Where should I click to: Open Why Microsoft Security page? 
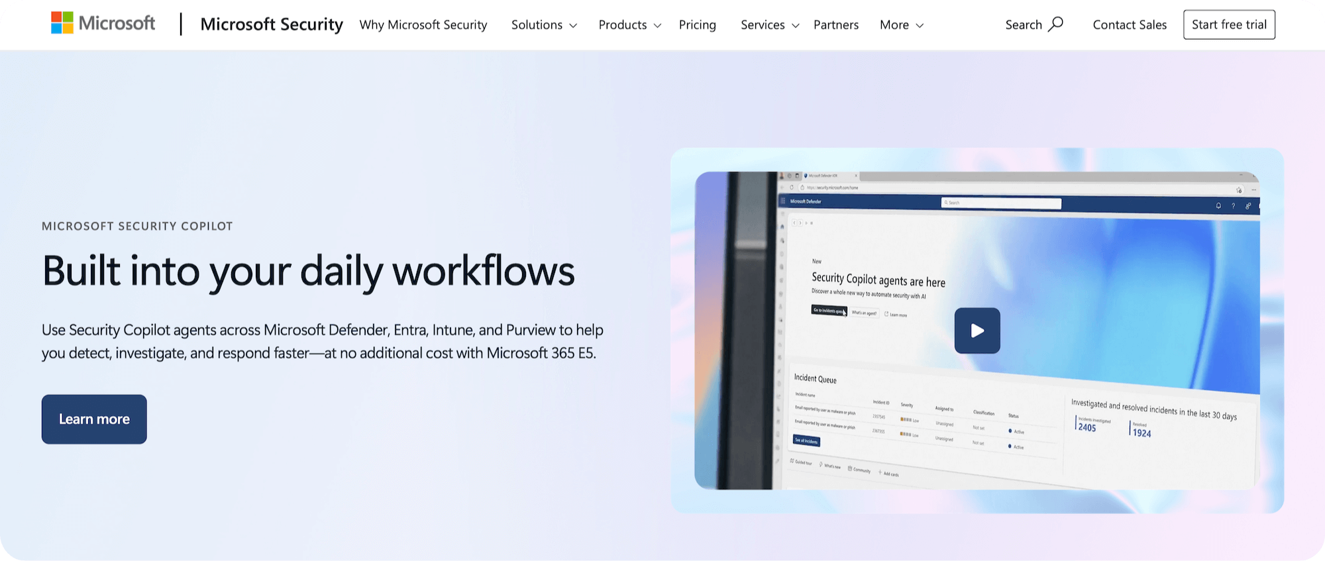(423, 25)
